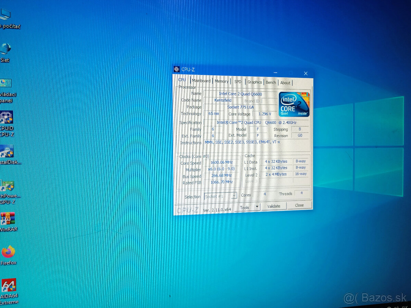Click the Bus Speed value 266.68 MHz

click(222, 175)
